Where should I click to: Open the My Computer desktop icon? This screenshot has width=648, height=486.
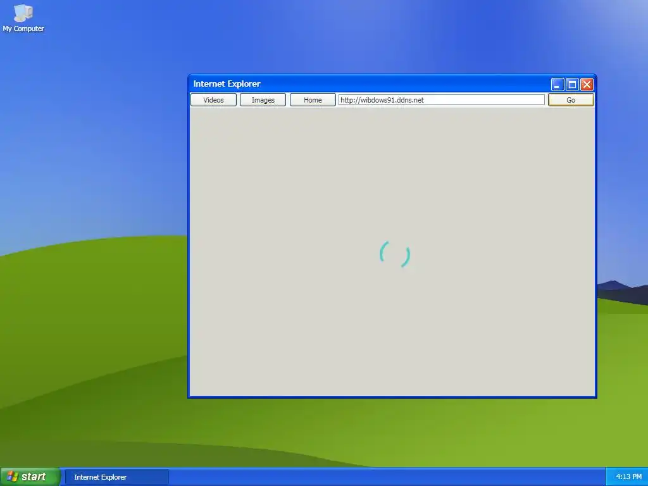point(23,18)
